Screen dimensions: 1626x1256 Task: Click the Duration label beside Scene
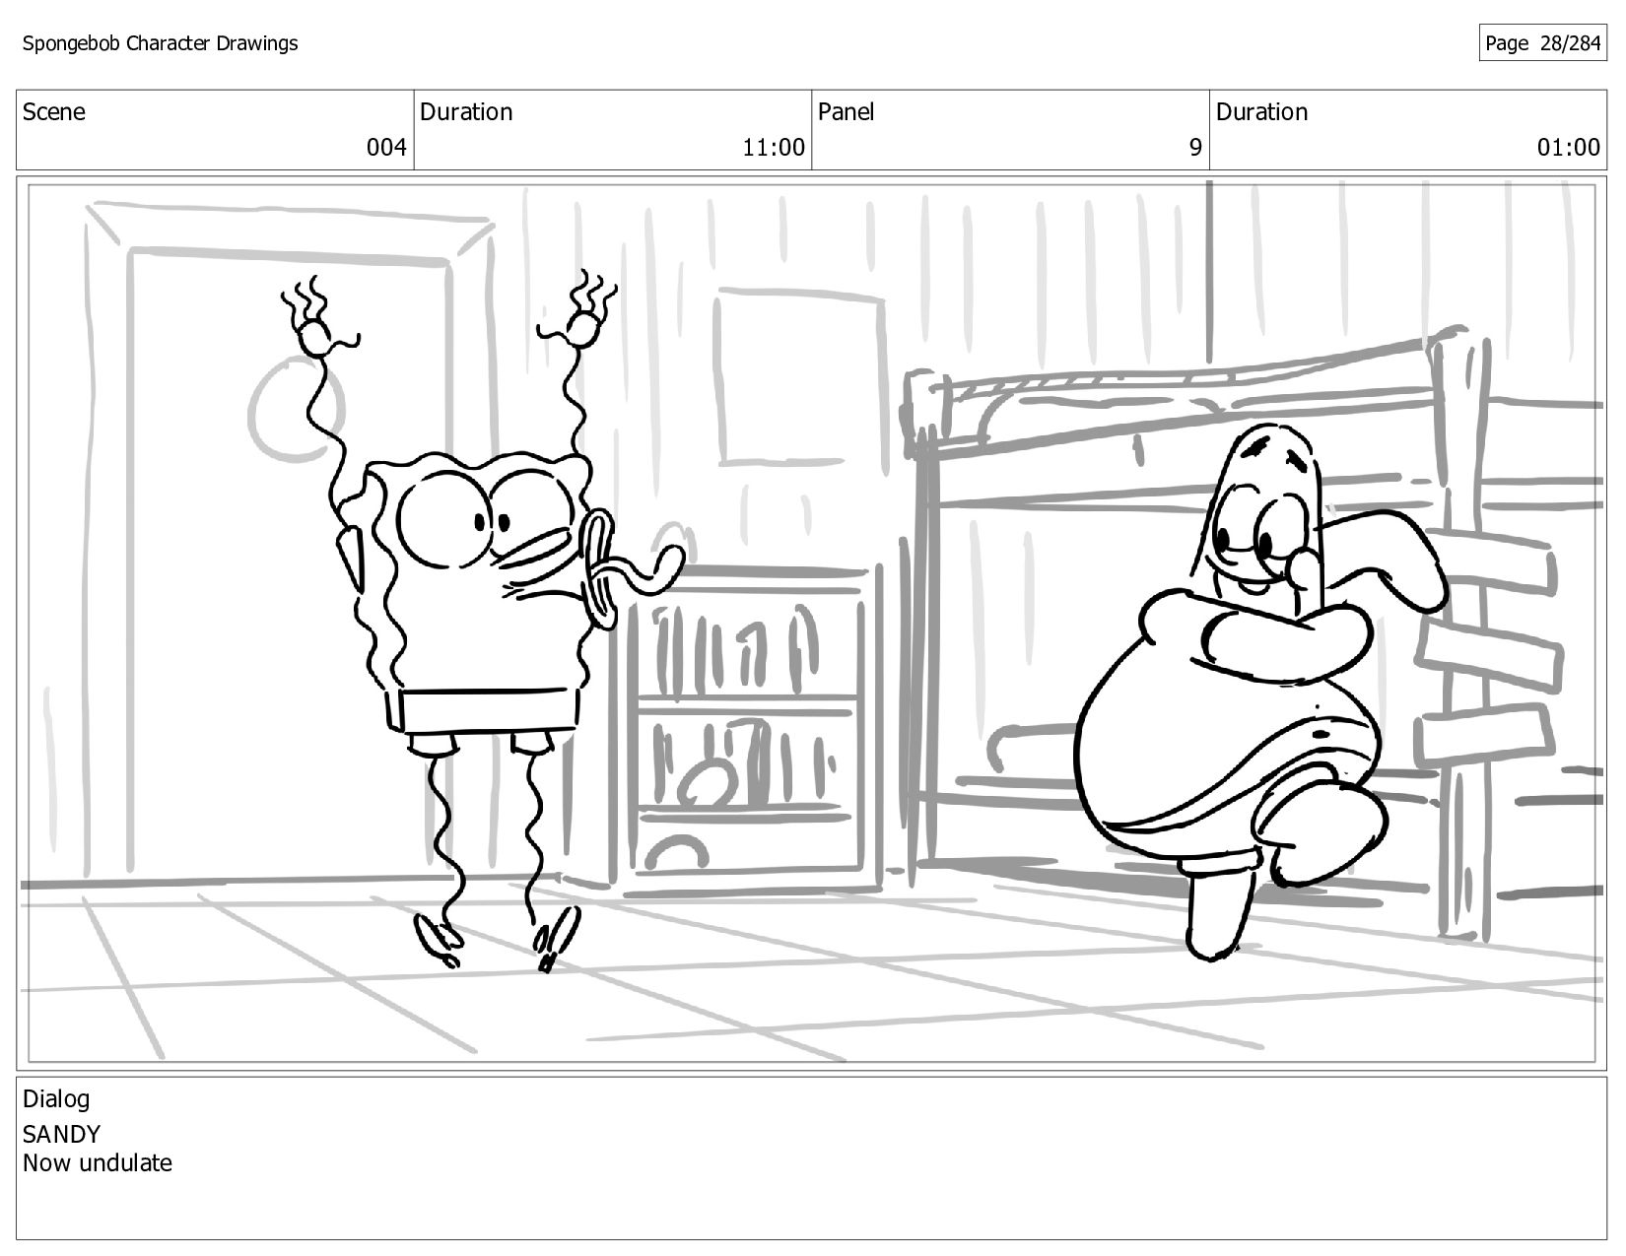point(466,112)
